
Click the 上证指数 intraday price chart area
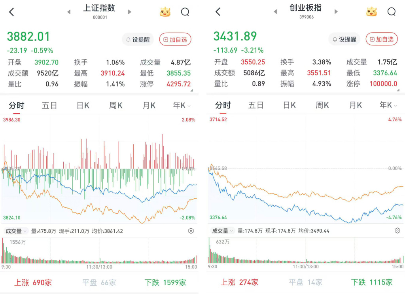pyautogui.click(x=99, y=169)
